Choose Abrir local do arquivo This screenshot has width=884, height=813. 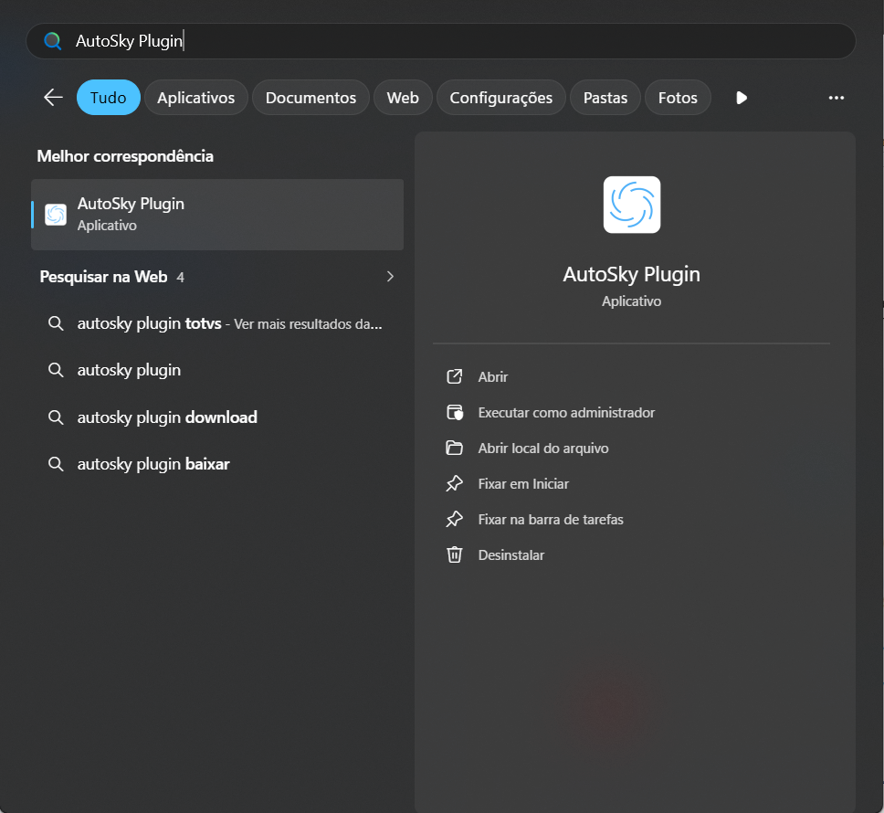[x=543, y=449]
